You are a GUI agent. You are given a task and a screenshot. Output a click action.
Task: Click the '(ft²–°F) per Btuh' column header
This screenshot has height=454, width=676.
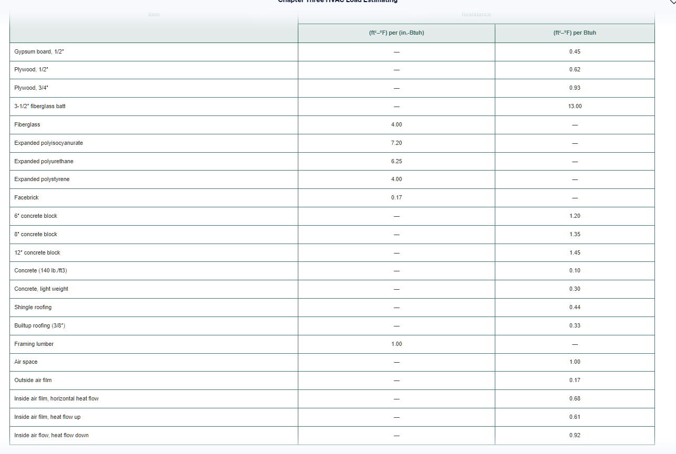click(575, 33)
